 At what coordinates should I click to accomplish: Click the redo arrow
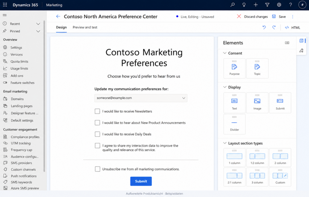(x=274, y=27)
